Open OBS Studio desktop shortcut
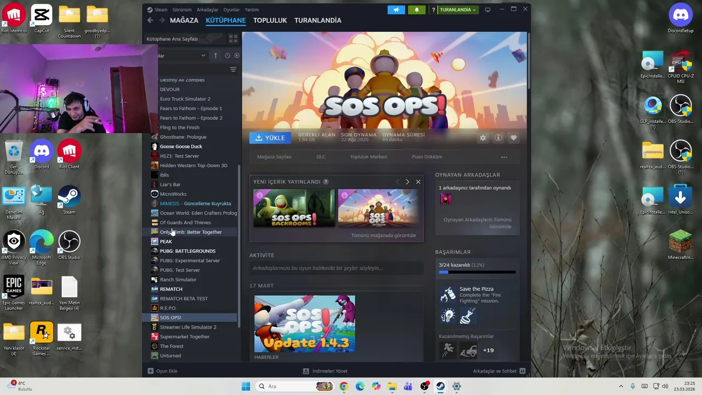This screenshot has height=395, width=702. pyautogui.click(x=69, y=245)
